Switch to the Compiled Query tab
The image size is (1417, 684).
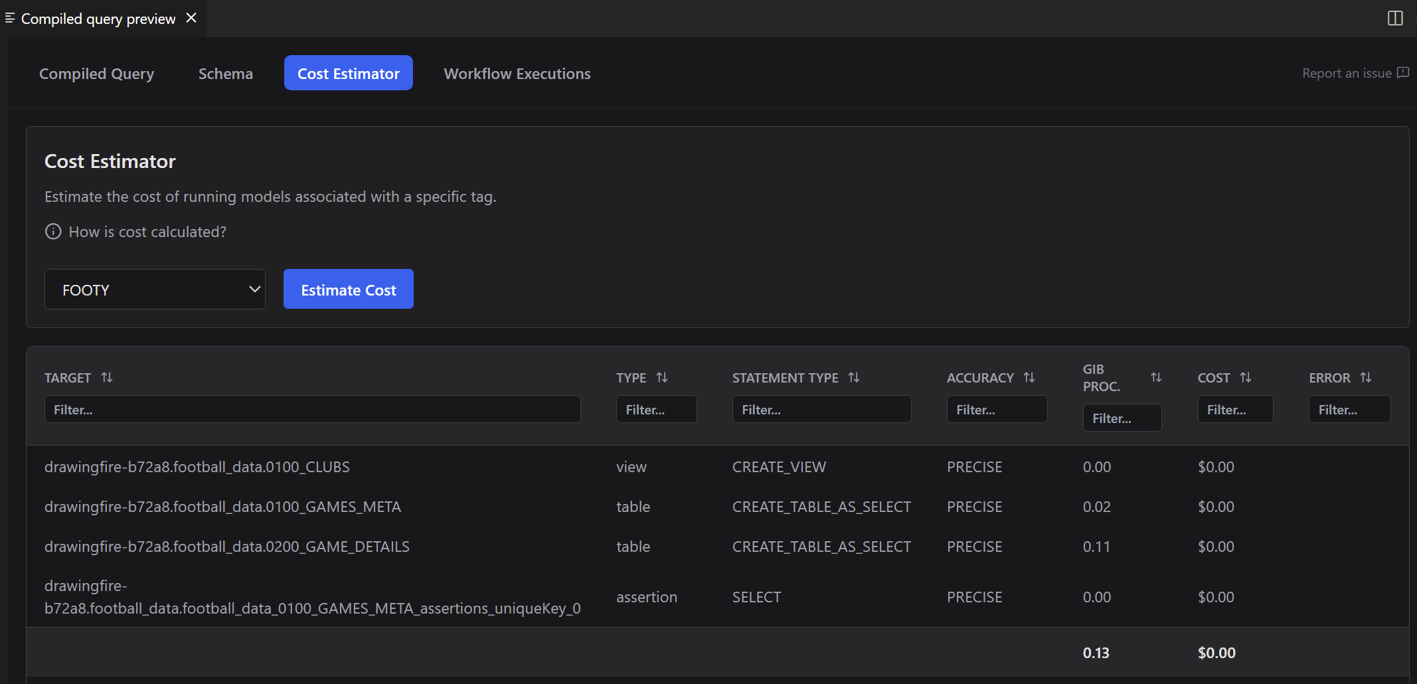(x=96, y=73)
